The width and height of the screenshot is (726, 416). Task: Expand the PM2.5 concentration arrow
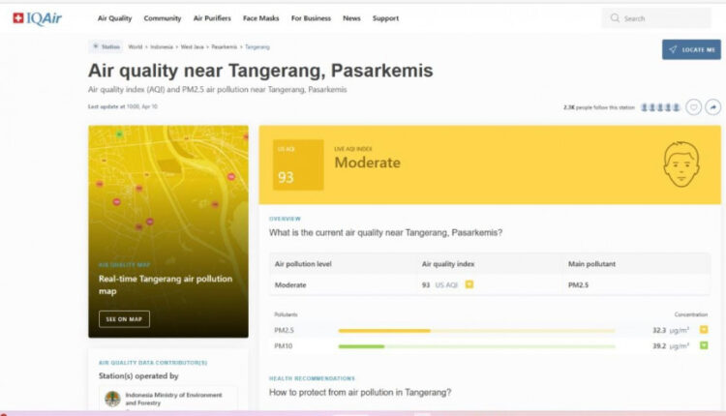click(704, 330)
